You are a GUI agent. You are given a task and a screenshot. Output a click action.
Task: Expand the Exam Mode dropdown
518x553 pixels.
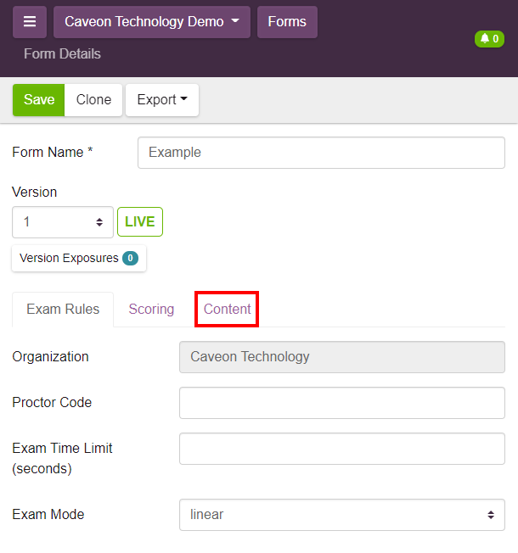[x=341, y=515]
